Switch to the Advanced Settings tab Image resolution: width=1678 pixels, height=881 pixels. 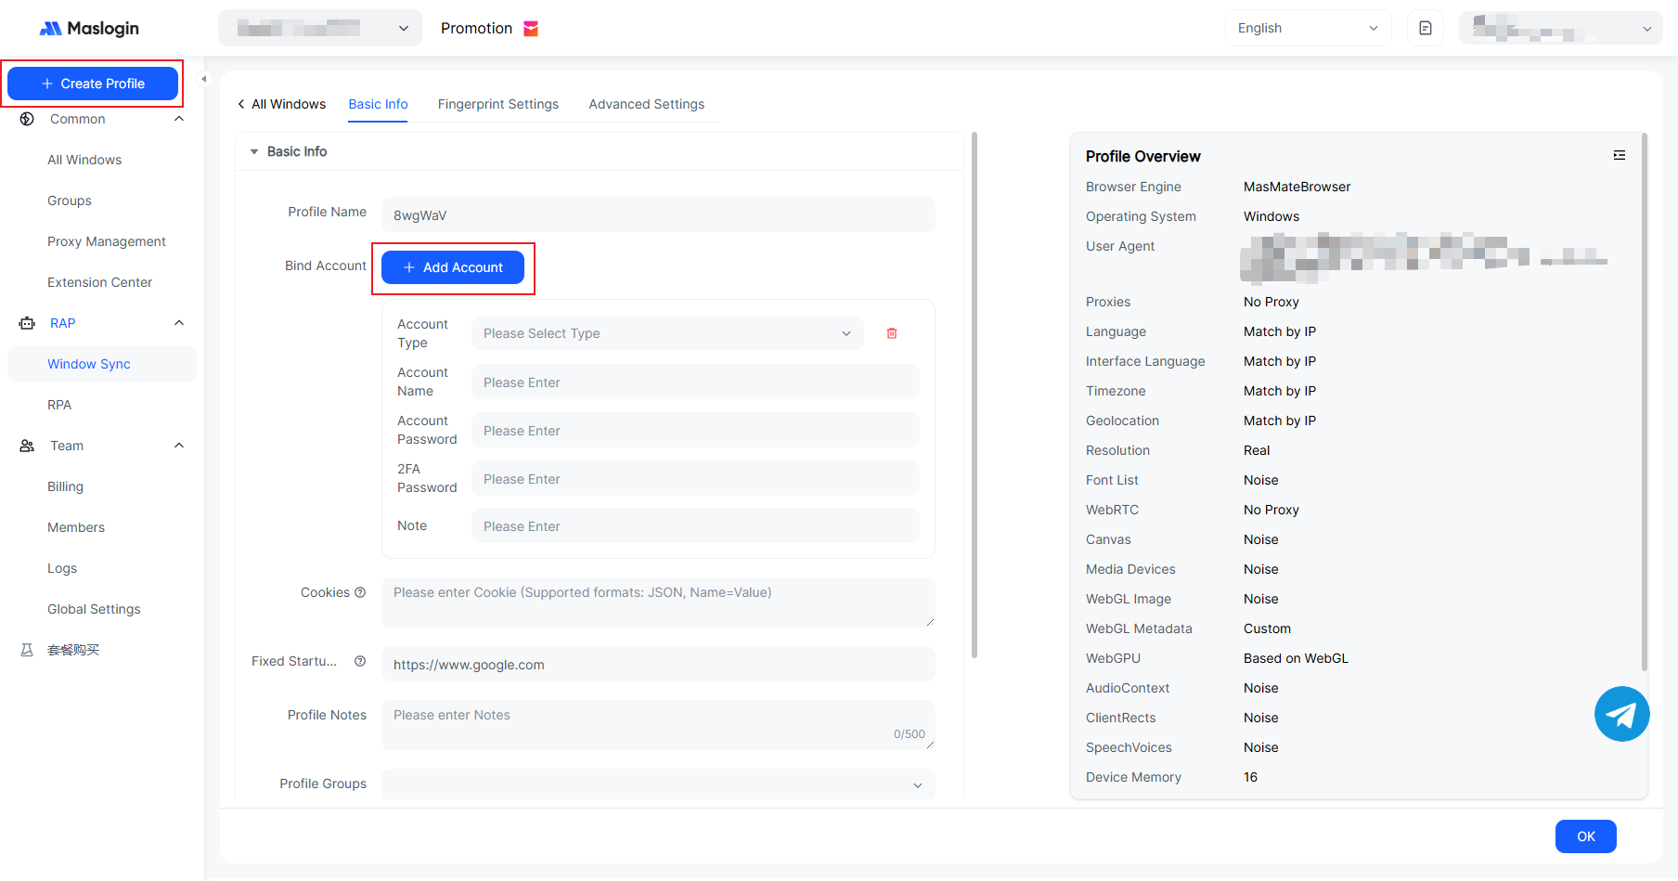[646, 104]
